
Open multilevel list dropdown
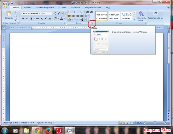[x=82, y=12]
